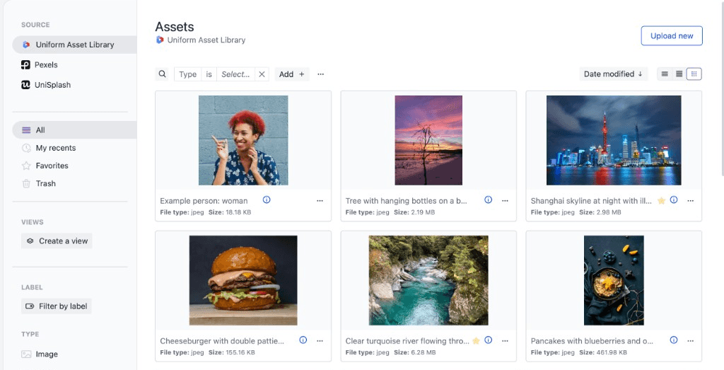
Task: Select Uniform Asset Library source
Action: 74,45
